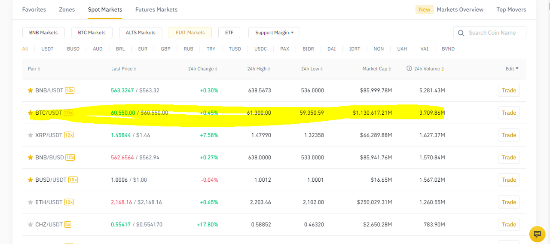Sort by 24h Volume column
The image size is (550, 244).
[429, 69]
